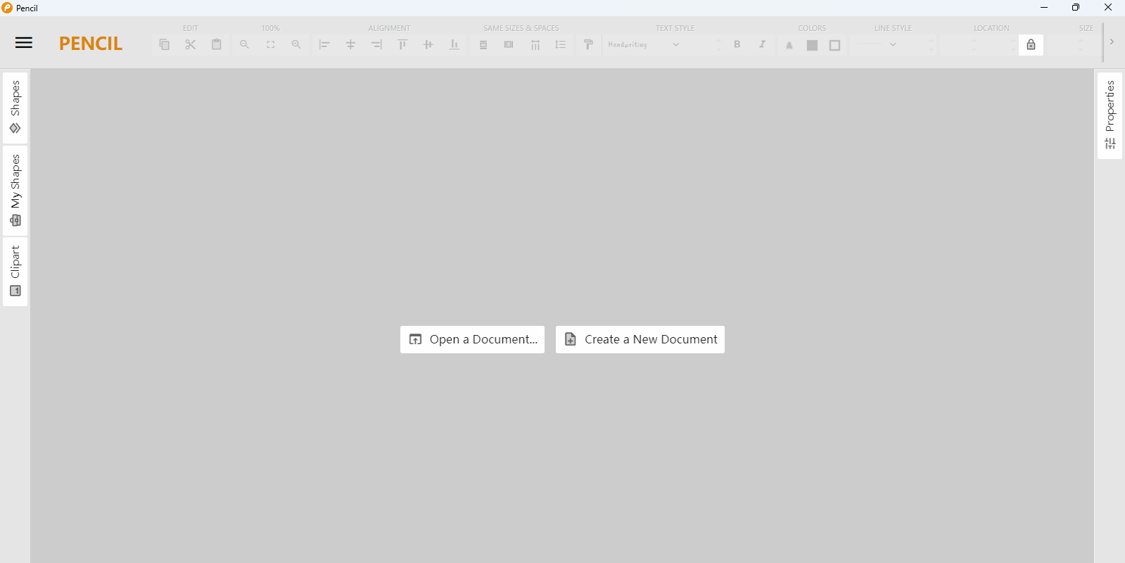
Task: Open the hamburger main menu
Action: 23,43
